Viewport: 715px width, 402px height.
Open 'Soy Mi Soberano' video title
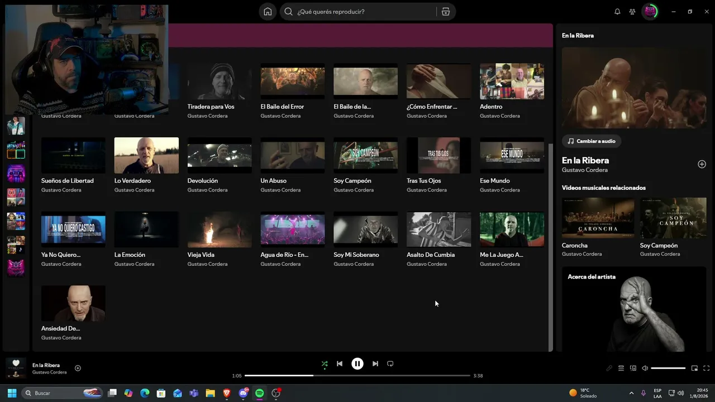click(356, 255)
